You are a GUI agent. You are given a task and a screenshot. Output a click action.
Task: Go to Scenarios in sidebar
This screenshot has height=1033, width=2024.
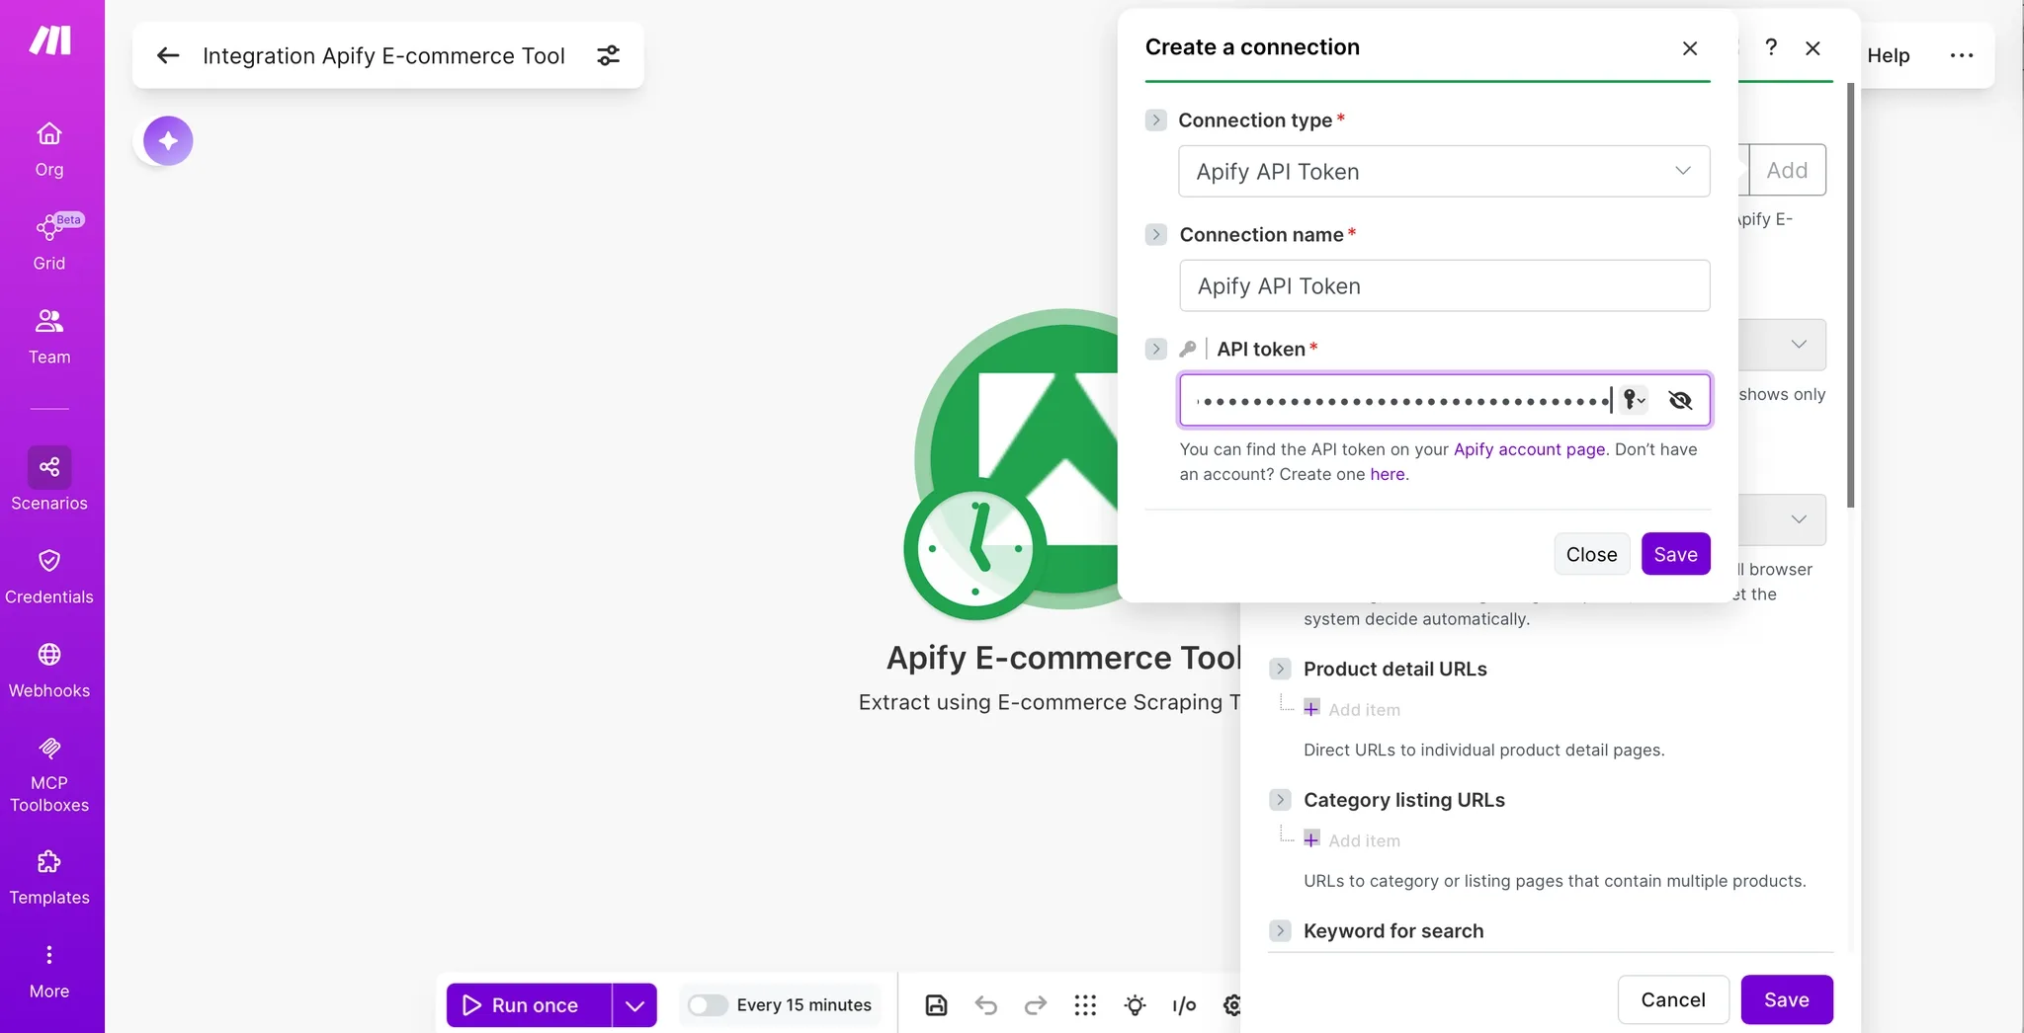(x=49, y=480)
